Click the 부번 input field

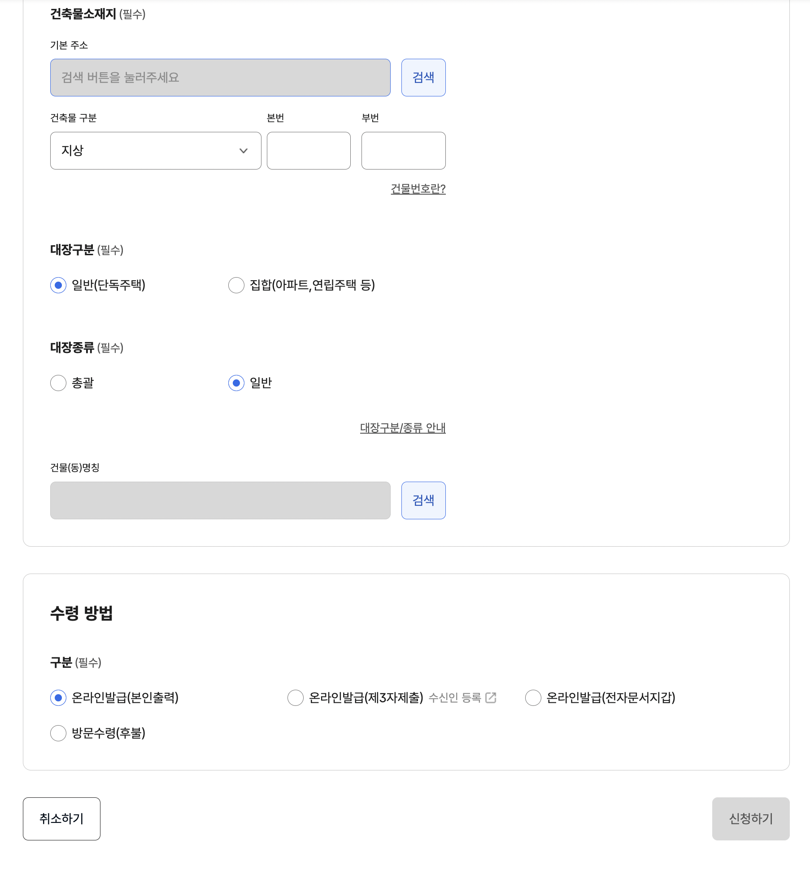(x=404, y=151)
